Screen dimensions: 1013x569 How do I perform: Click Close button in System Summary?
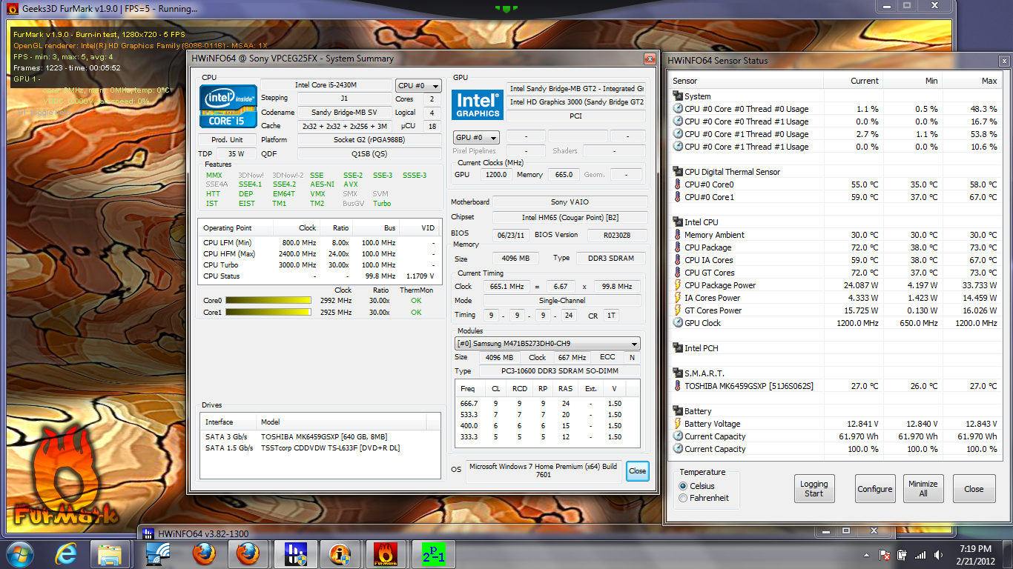[637, 471]
